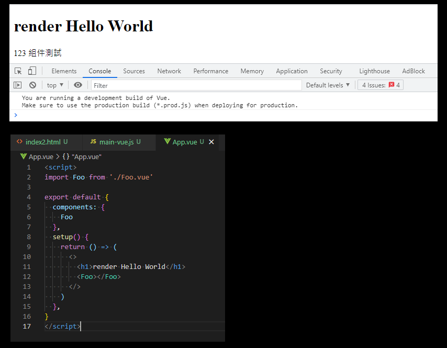Click the Vue icon in the breadcrumb
The height and width of the screenshot is (348, 447).
point(24,156)
